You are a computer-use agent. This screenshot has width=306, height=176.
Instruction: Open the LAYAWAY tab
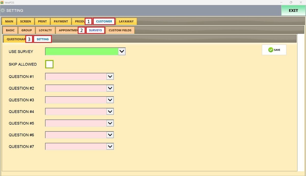[126, 21]
